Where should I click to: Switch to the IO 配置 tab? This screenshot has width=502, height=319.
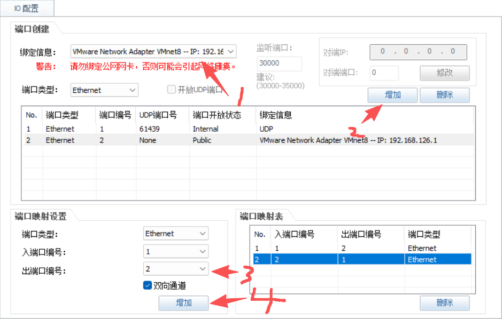(x=27, y=9)
